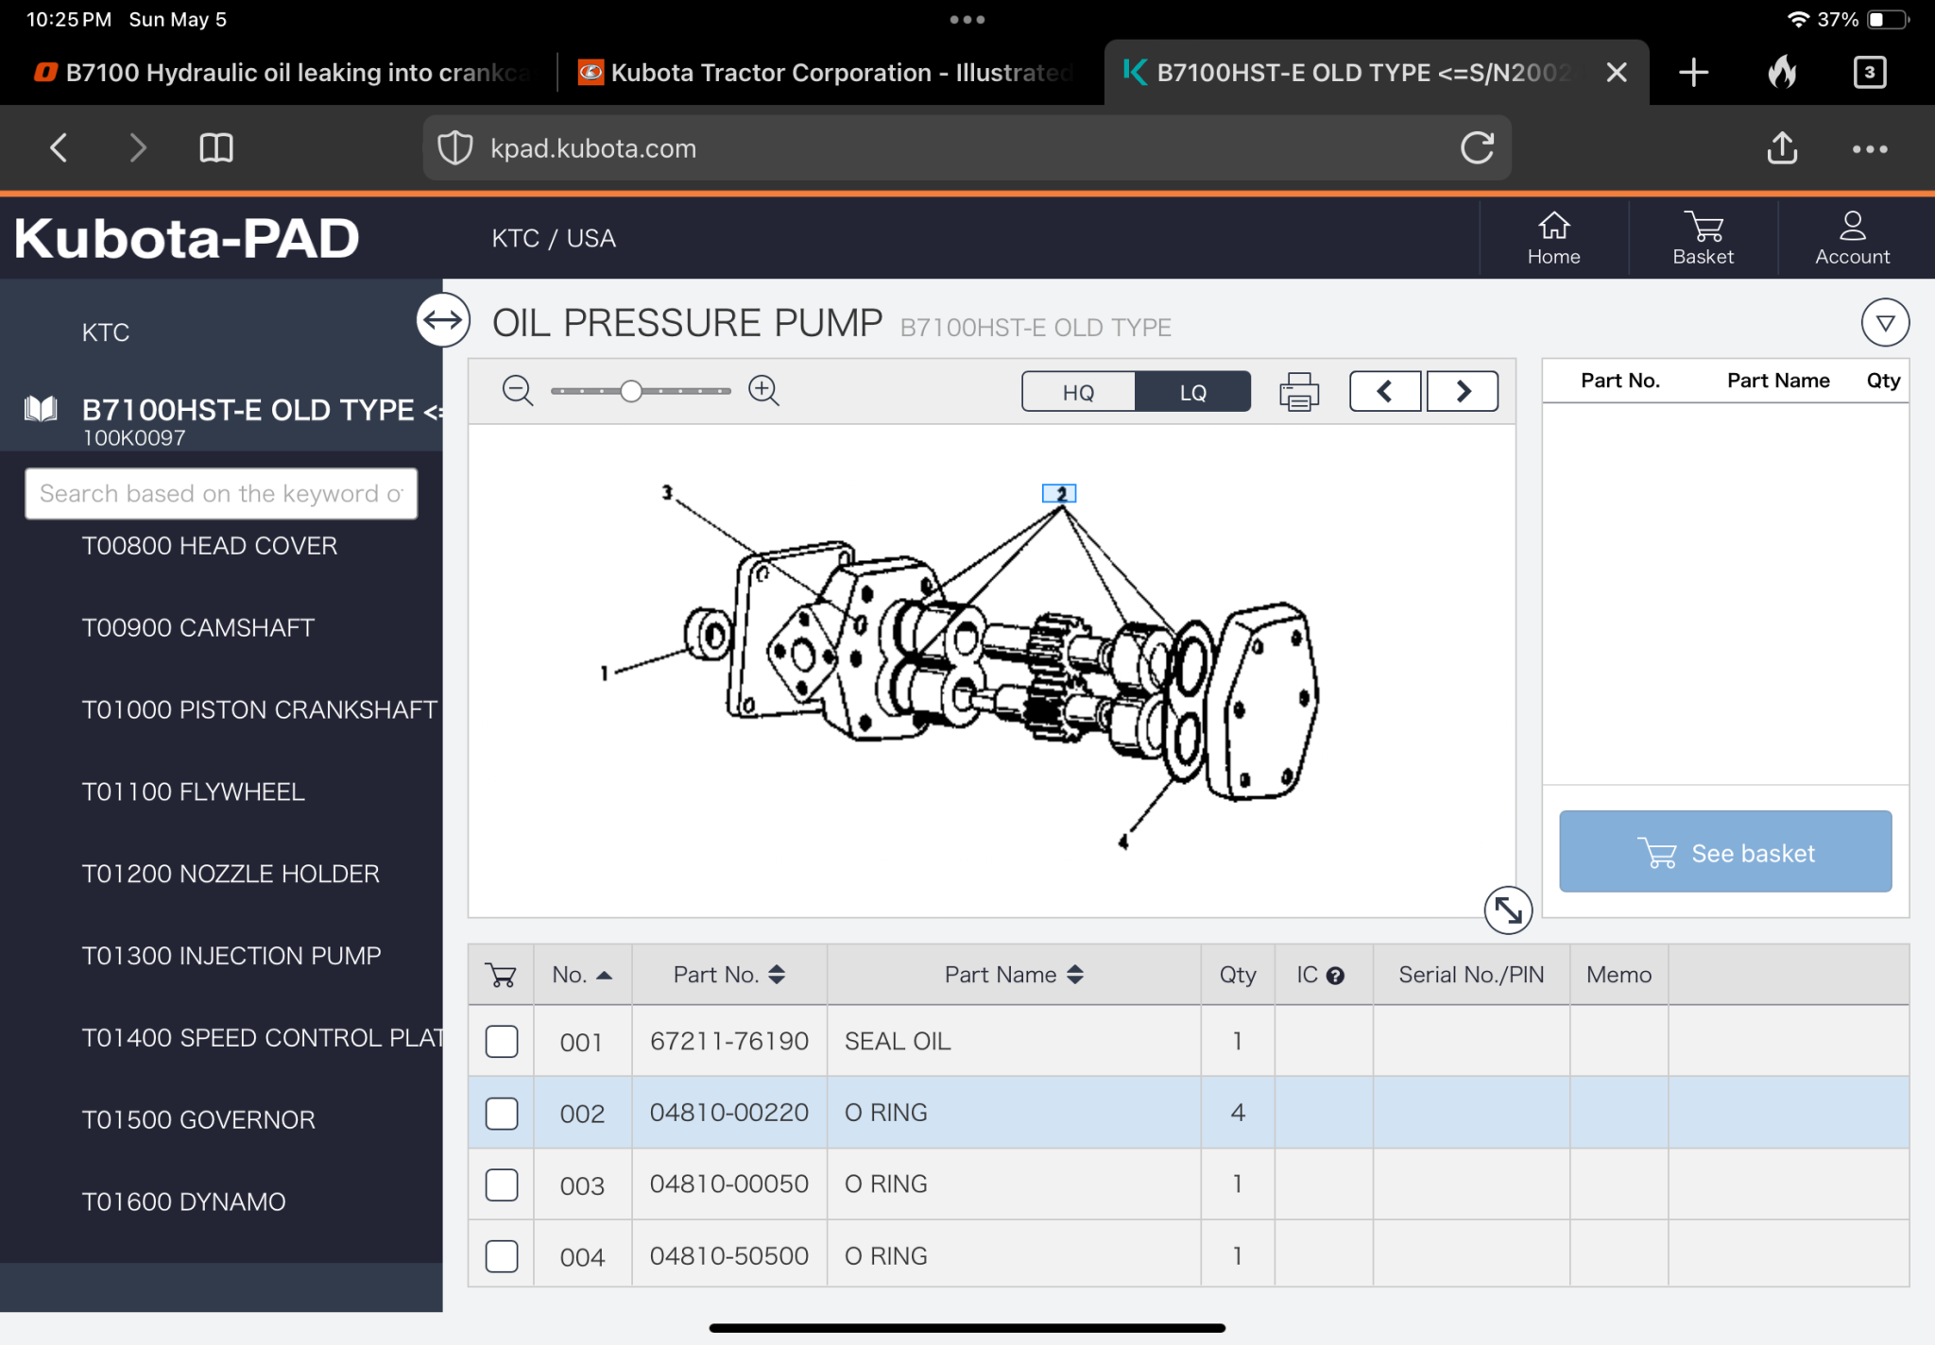Open a new browser tab with plus icon

click(x=1694, y=73)
